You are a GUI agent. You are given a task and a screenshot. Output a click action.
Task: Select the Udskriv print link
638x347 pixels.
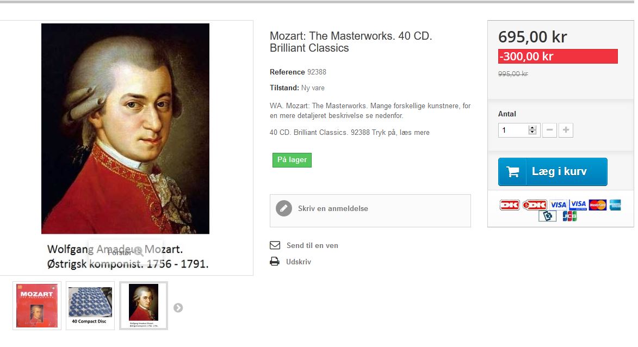(298, 262)
